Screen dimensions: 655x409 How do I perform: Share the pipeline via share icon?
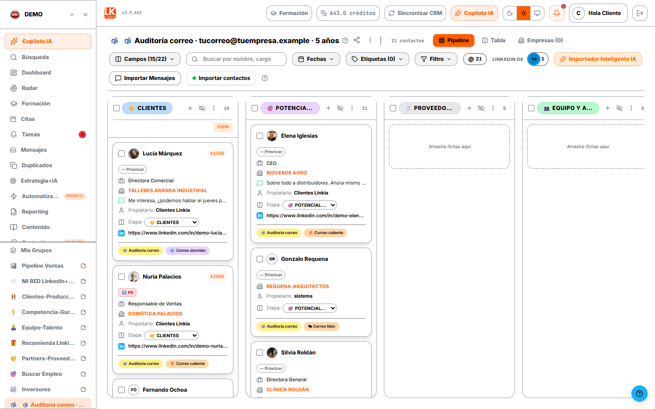(x=357, y=40)
